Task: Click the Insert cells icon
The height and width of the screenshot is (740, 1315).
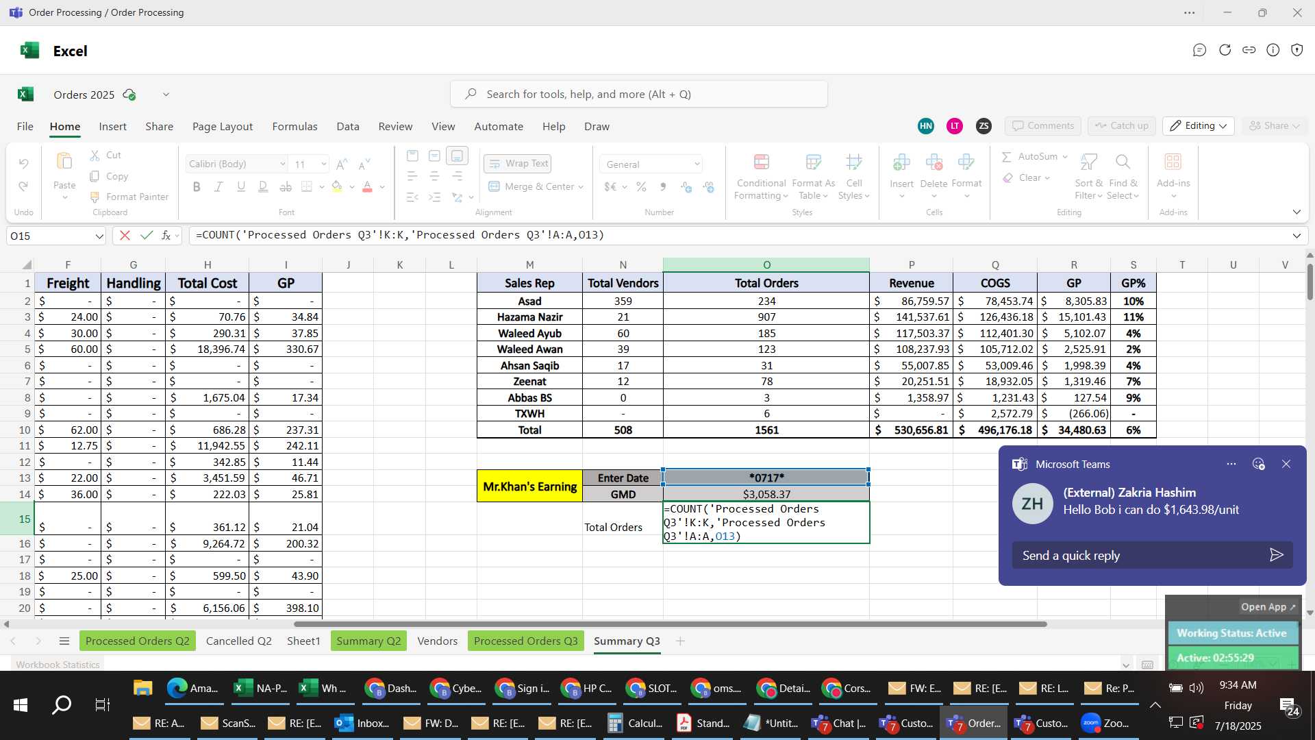Action: coord(901,162)
